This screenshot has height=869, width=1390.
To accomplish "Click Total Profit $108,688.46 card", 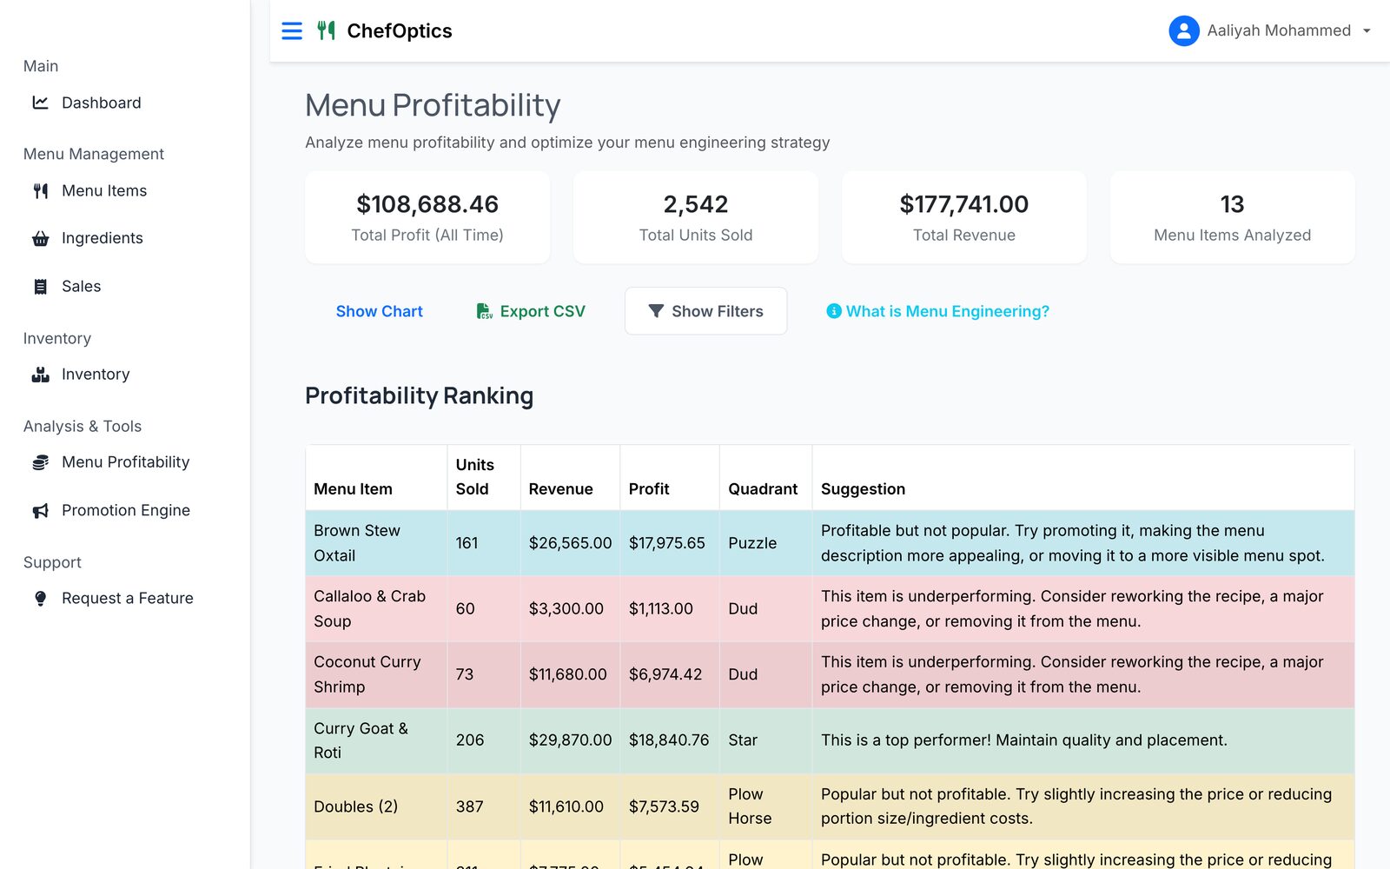I will [427, 217].
